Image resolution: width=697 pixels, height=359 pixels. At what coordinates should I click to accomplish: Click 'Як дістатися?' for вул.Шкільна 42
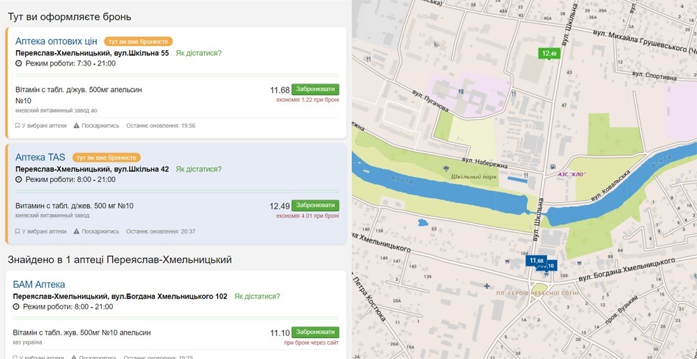click(x=198, y=169)
